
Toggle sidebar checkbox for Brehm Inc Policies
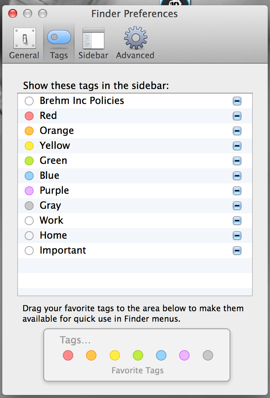click(x=237, y=101)
